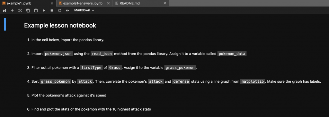Click the Example lesson notebook heading
This screenshot has width=329, height=117.
point(60,26)
